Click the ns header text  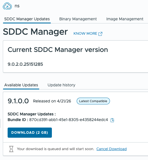[17, 6]
